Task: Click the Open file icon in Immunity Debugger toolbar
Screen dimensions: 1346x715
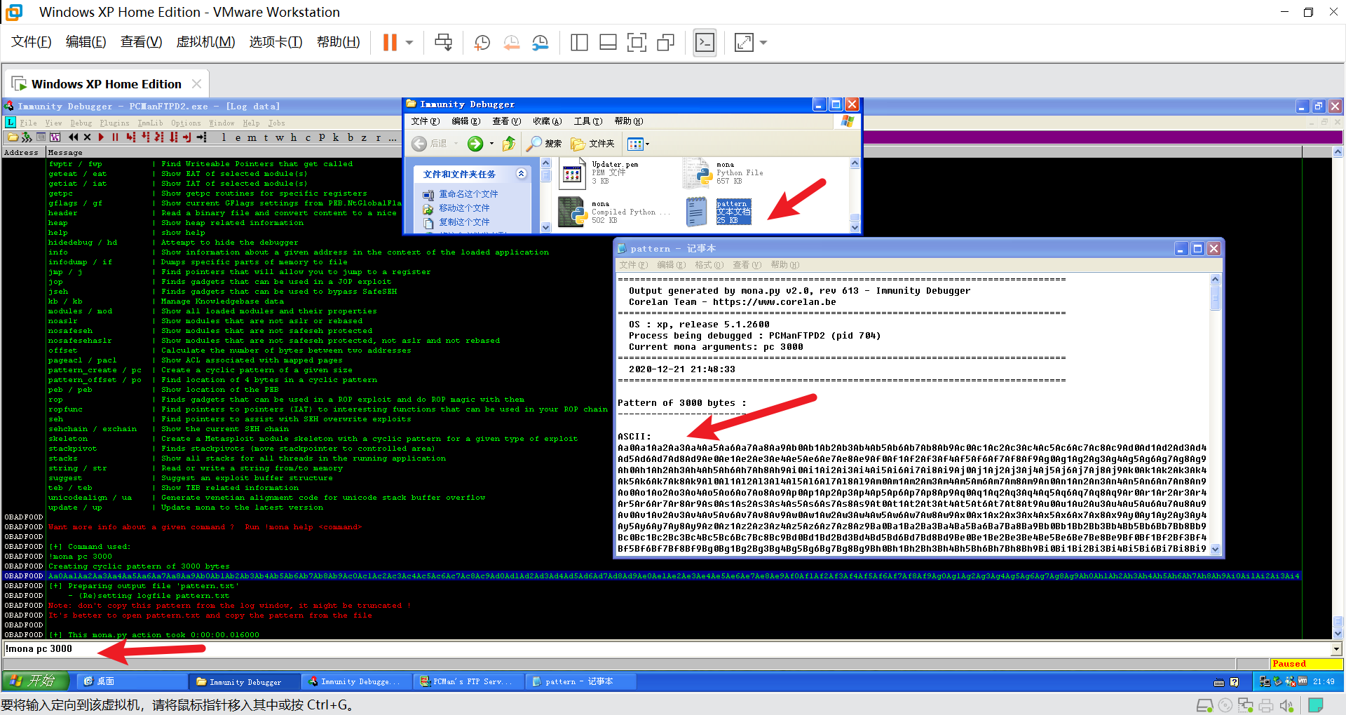Action: (x=13, y=137)
